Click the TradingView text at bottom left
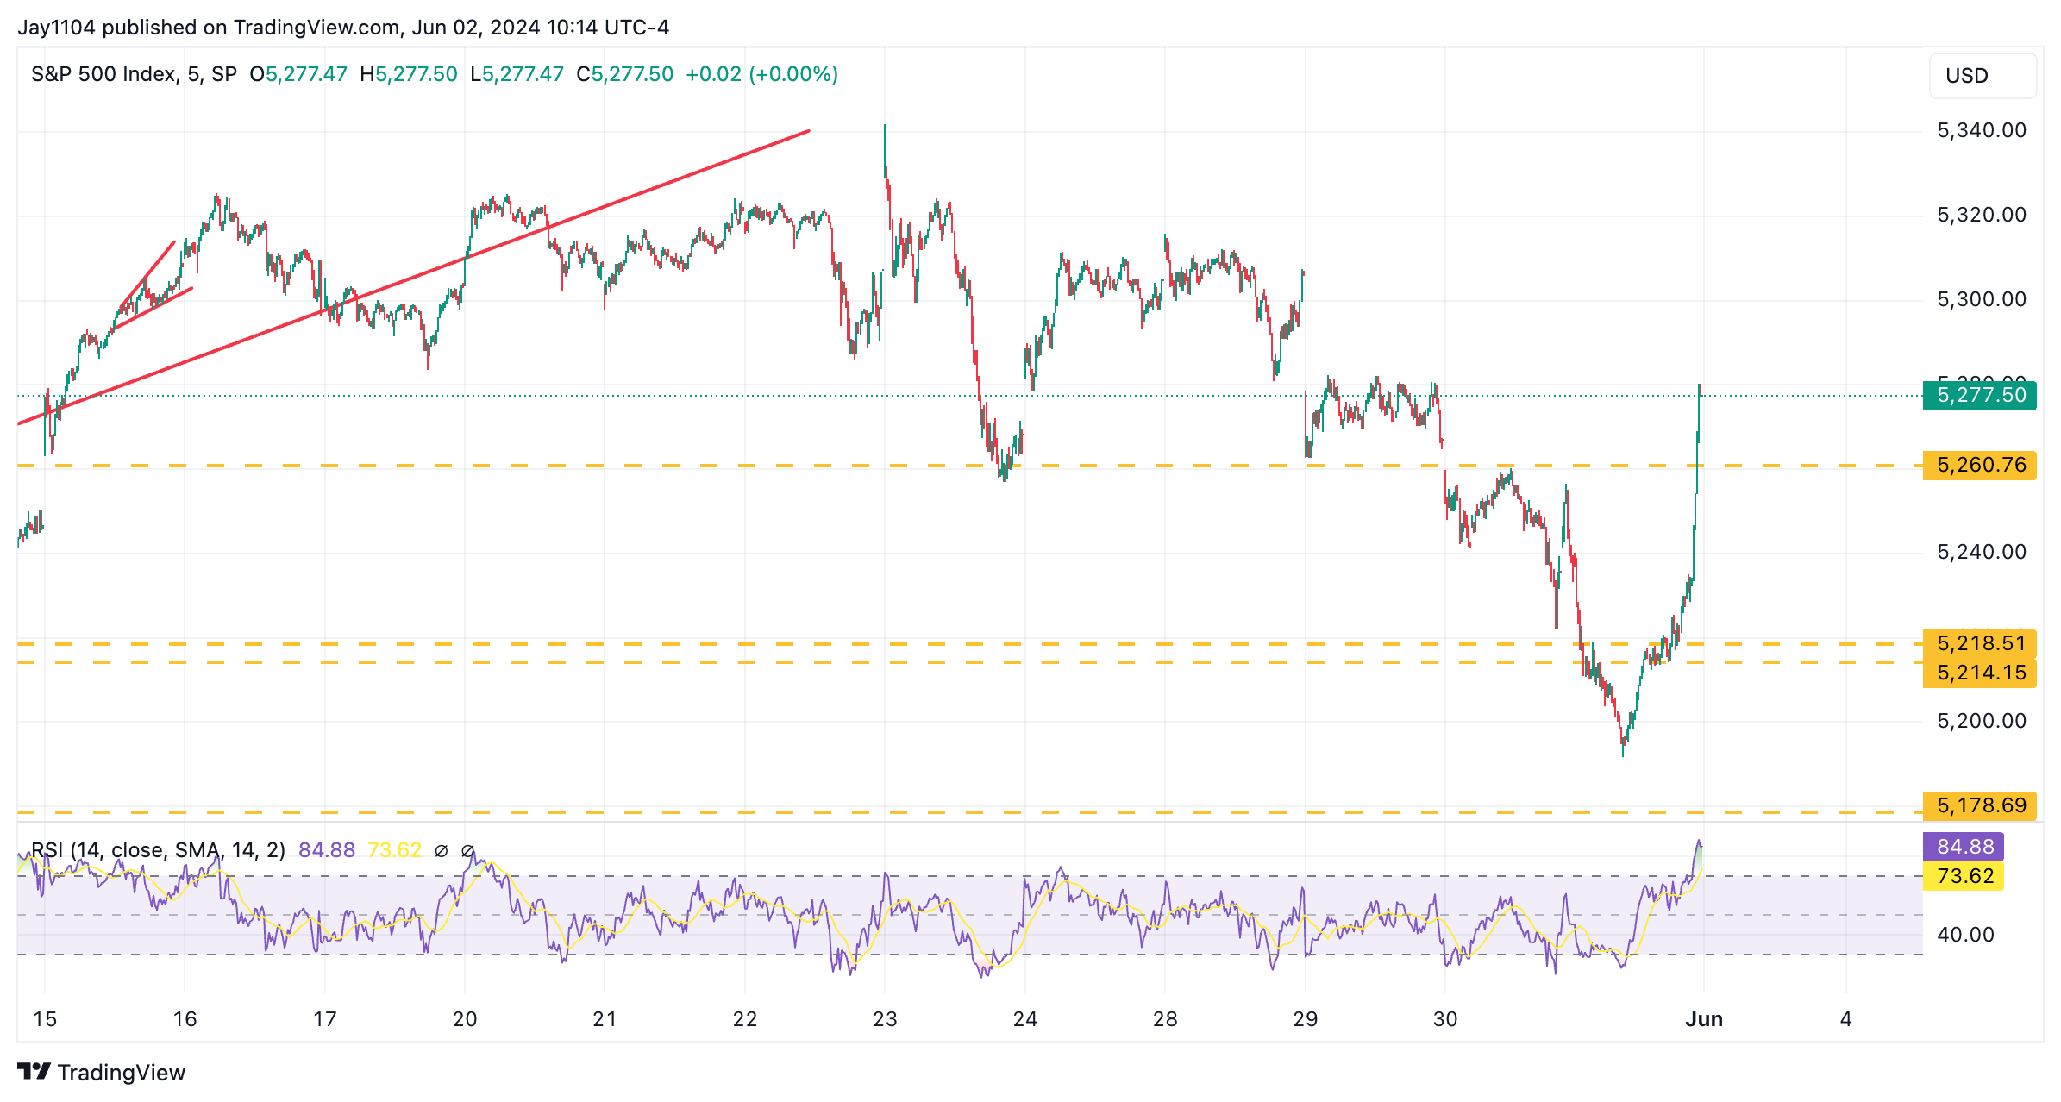2061x1102 pixels. point(121,1073)
